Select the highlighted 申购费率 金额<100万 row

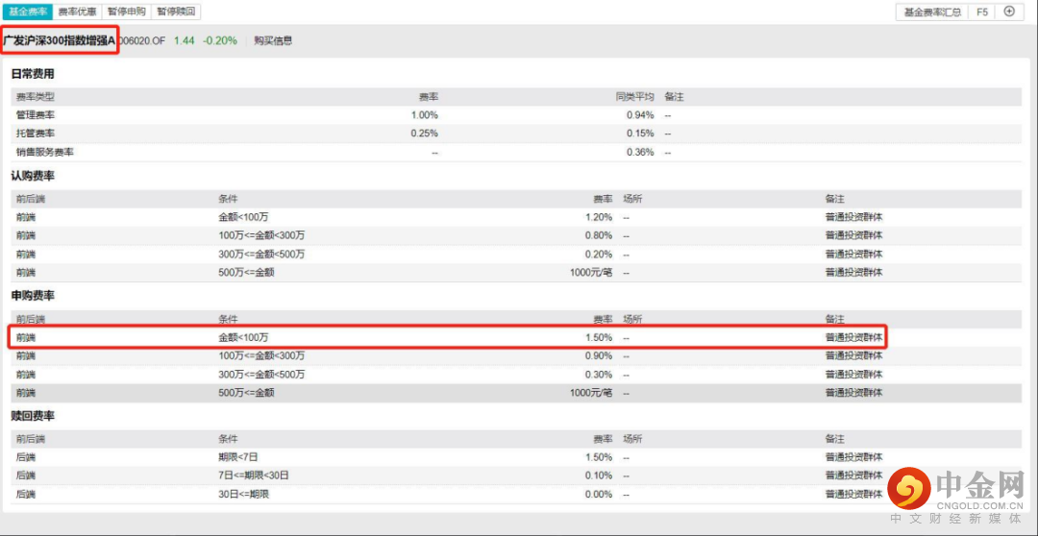pyautogui.click(x=446, y=337)
